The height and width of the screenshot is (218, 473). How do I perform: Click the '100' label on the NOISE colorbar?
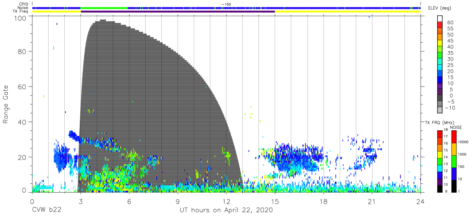coord(461,166)
